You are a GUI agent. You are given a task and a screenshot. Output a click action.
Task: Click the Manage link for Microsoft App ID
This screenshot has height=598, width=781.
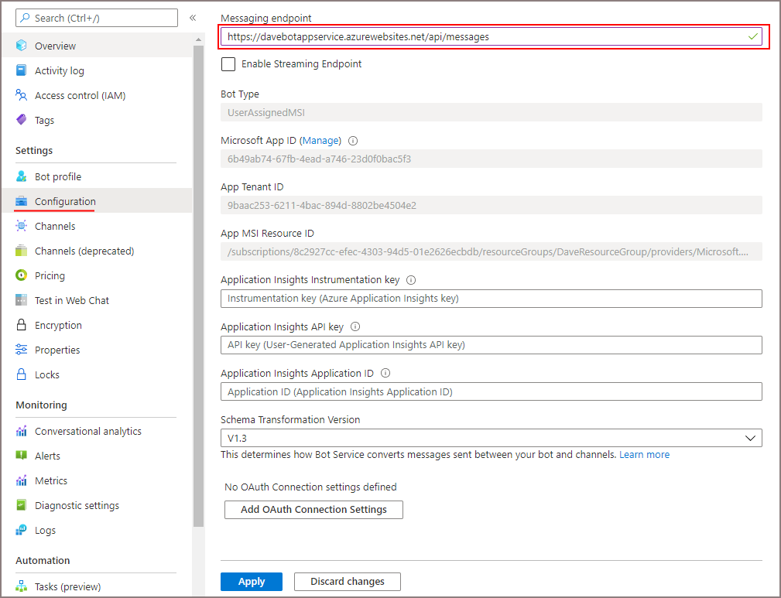[320, 141]
